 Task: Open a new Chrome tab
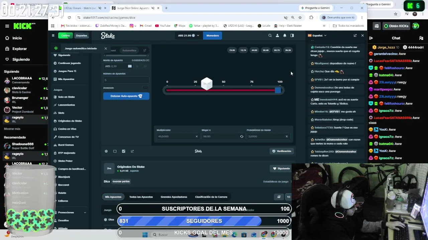(166, 8)
